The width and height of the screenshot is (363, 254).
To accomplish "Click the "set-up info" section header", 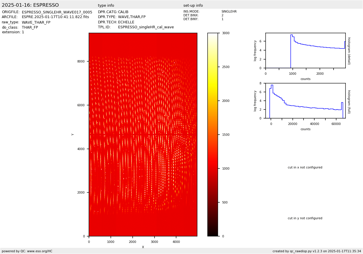I will tap(193, 6).
